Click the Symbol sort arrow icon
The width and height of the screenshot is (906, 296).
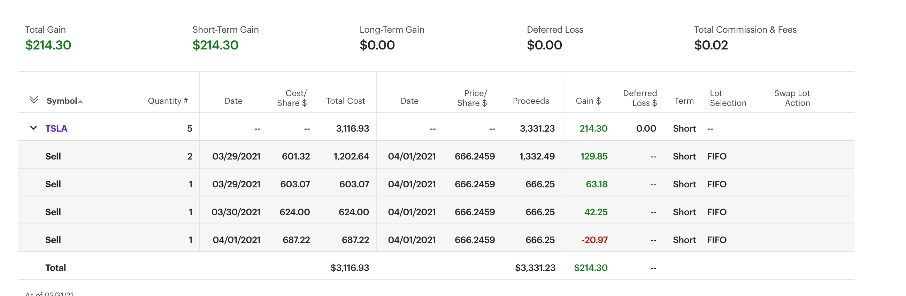coord(81,102)
